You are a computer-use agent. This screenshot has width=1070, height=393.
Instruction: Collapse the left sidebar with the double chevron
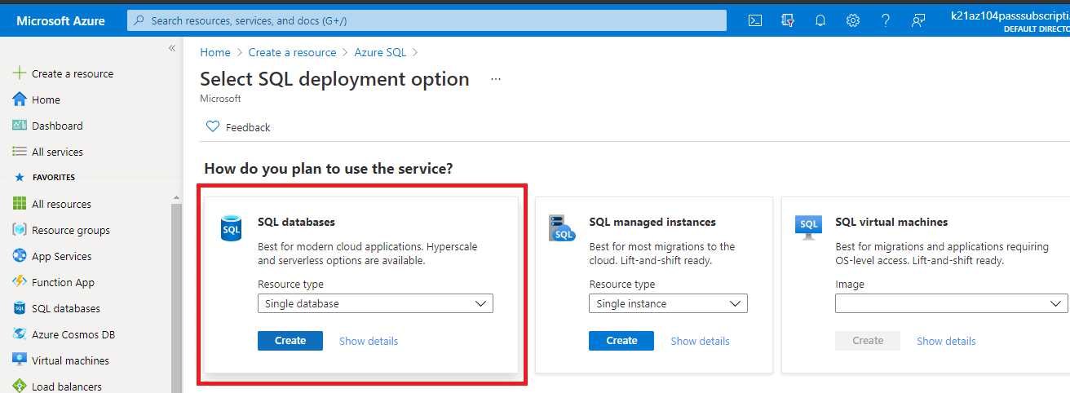[172, 48]
